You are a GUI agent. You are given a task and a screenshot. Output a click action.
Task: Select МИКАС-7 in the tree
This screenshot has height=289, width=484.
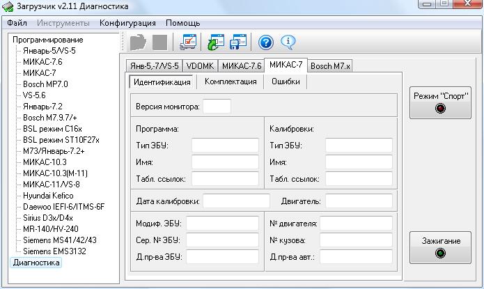[40, 73]
